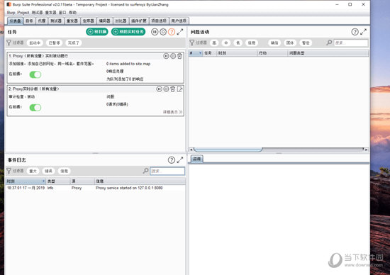Click the 行动 column header in issue table

tap(272, 53)
